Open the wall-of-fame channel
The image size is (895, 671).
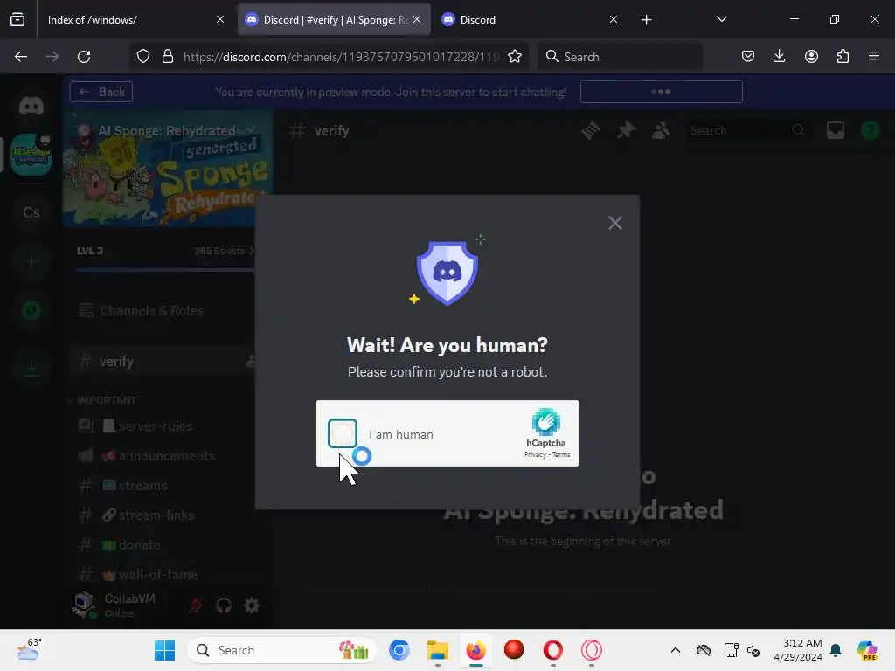[x=157, y=575]
